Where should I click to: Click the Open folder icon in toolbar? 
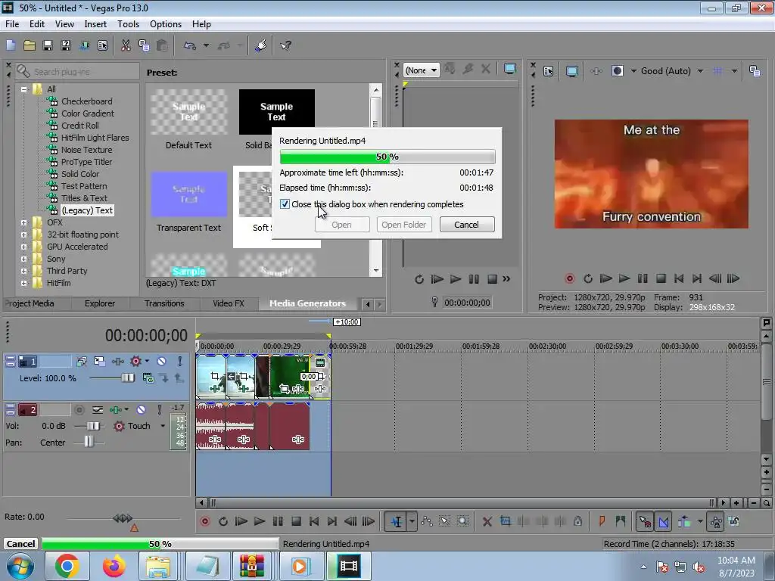30,45
